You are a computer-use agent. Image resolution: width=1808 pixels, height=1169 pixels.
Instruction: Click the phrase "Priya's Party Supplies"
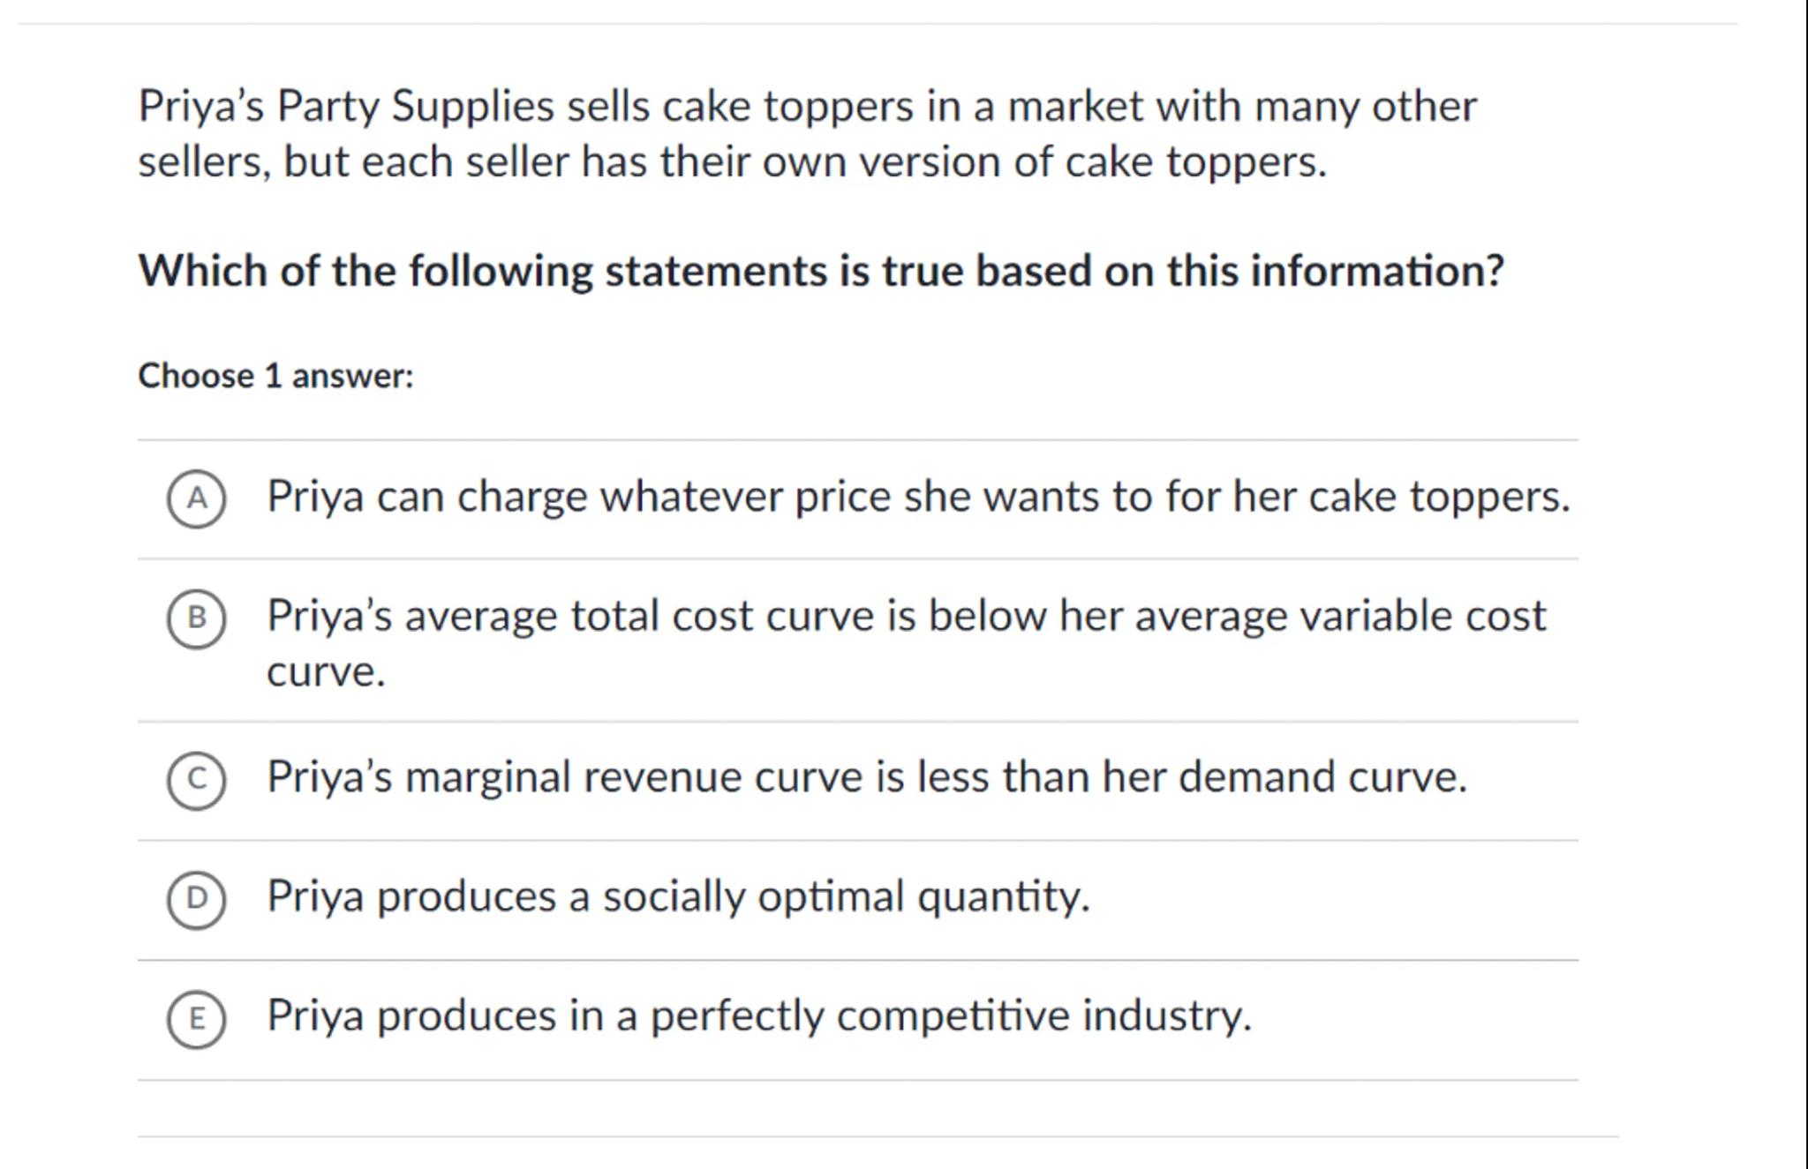pyautogui.click(x=346, y=107)
